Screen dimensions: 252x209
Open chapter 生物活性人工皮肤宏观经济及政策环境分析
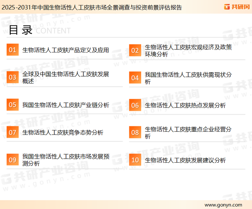pos(188,51)
